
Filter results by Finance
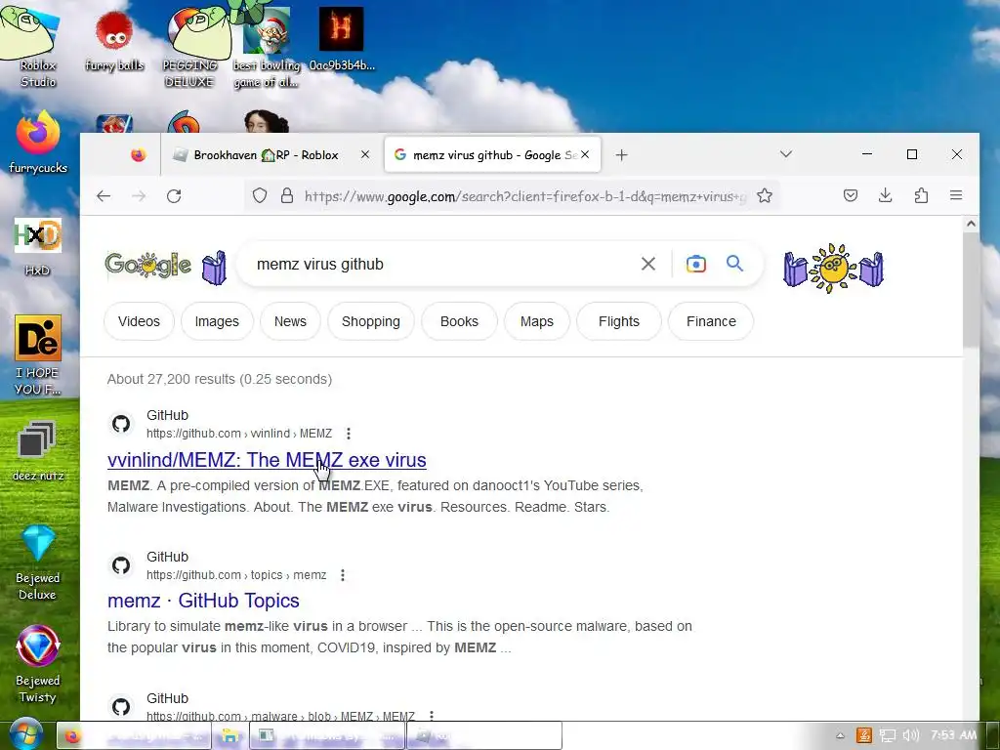coord(711,321)
